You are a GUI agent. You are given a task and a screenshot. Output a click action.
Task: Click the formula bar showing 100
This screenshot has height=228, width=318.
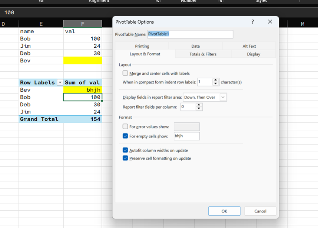[159, 12]
